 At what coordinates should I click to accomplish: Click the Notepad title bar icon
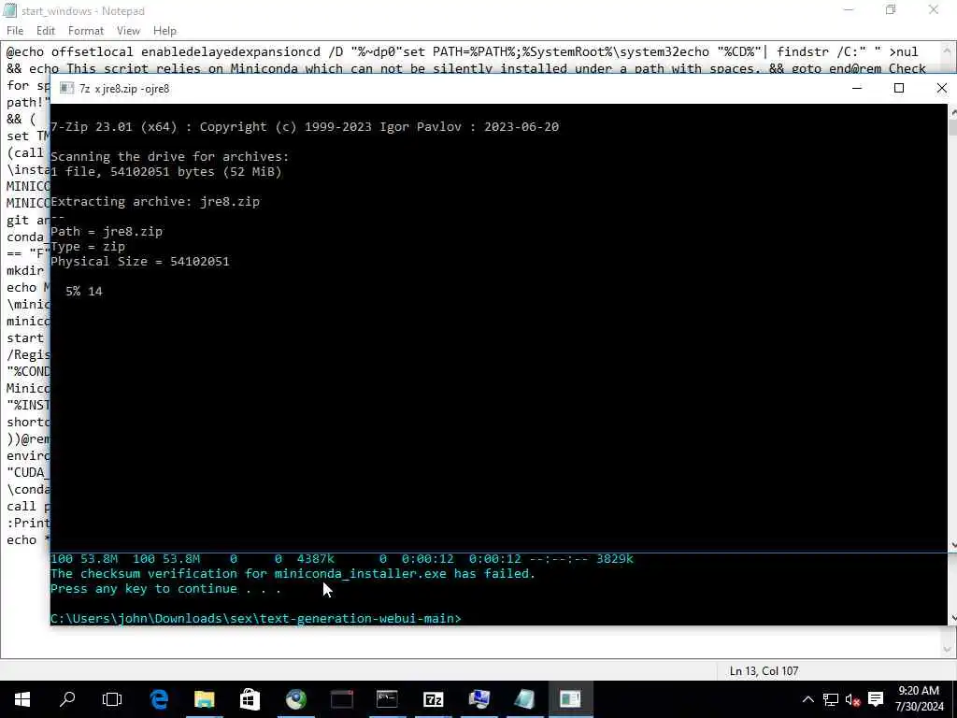pos(9,10)
